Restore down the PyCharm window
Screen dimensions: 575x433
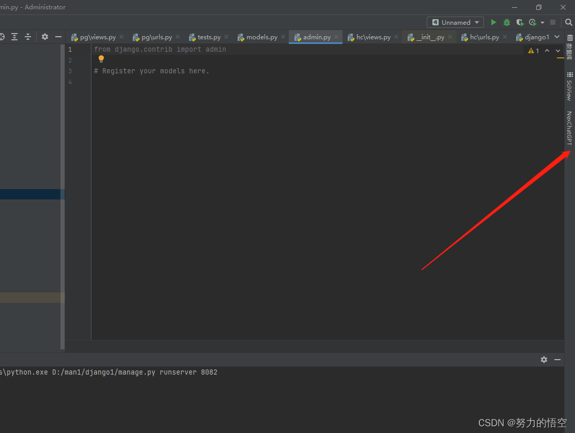(x=539, y=7)
